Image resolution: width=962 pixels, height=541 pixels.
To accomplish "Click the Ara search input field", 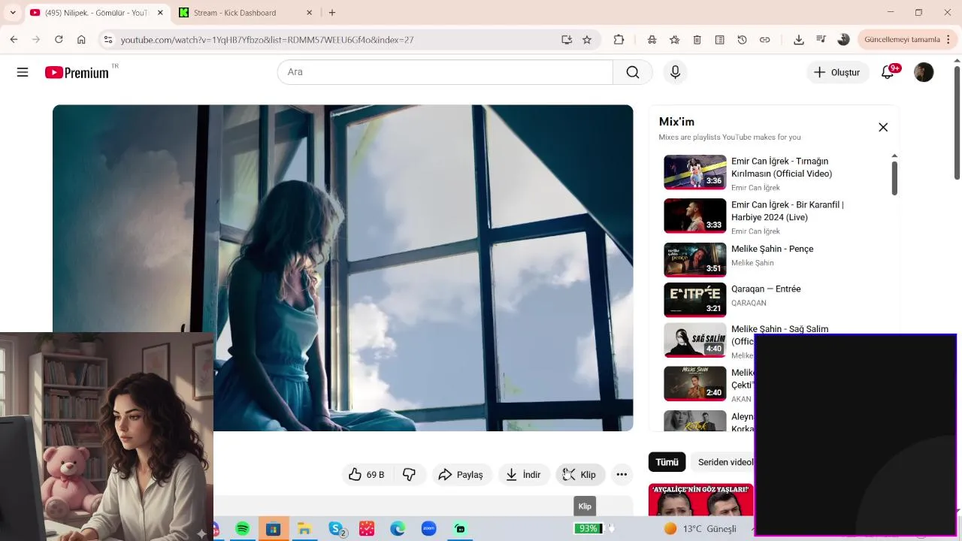I will click(x=445, y=72).
